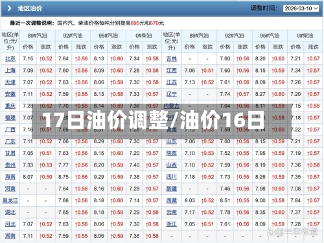Click the 新疆 region link
Viewport: 324px width, 243px height.
(x=172, y=189)
